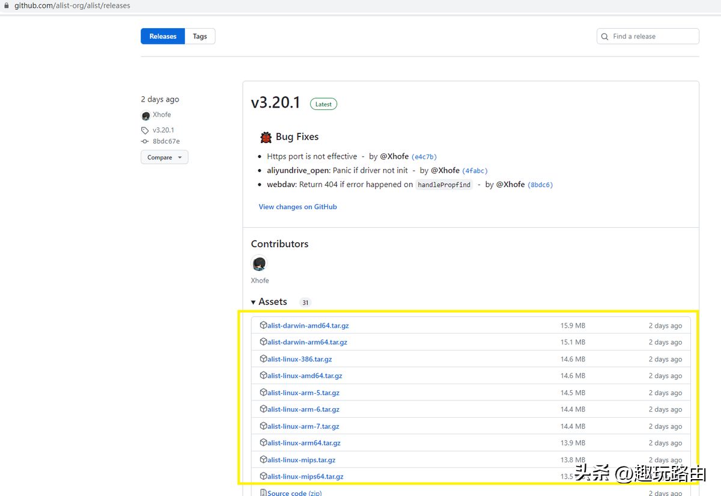Screen dimensions: 721x496
Task: Click the 14.5 MB size for alist-linux-arm-5
Action: [573, 393]
